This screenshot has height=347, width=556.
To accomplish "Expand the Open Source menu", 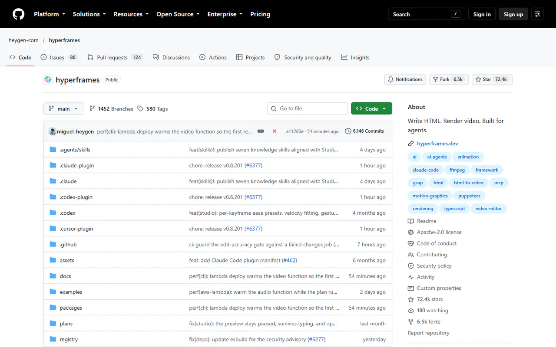I will click(178, 14).
